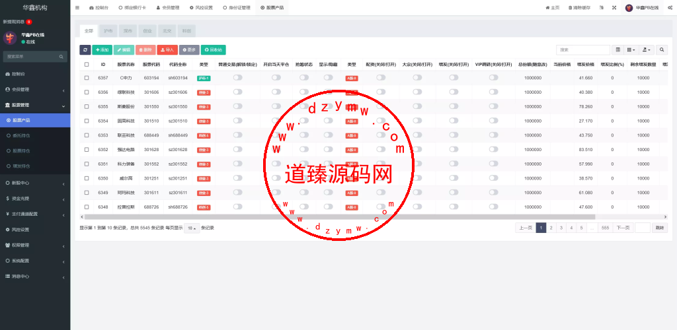The height and width of the screenshot is (330, 677).
Task: Check the checkbox for row 6354
Action: pos(87,121)
